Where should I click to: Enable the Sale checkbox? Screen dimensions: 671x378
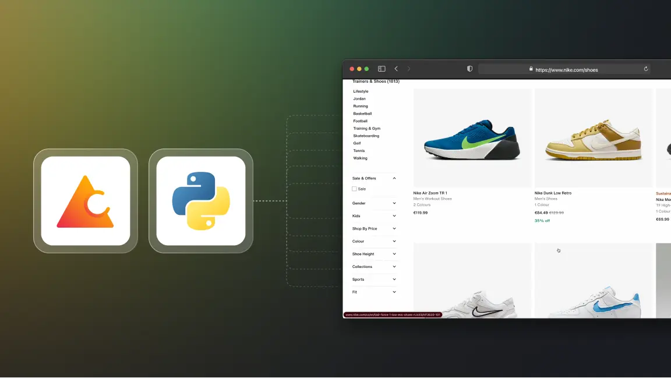354,189
